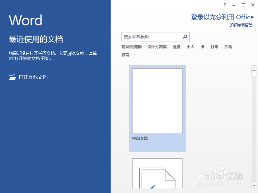Click the 空白文档 label text
Image resolution: width=258 pixels, height=193 pixels.
coord(140,138)
